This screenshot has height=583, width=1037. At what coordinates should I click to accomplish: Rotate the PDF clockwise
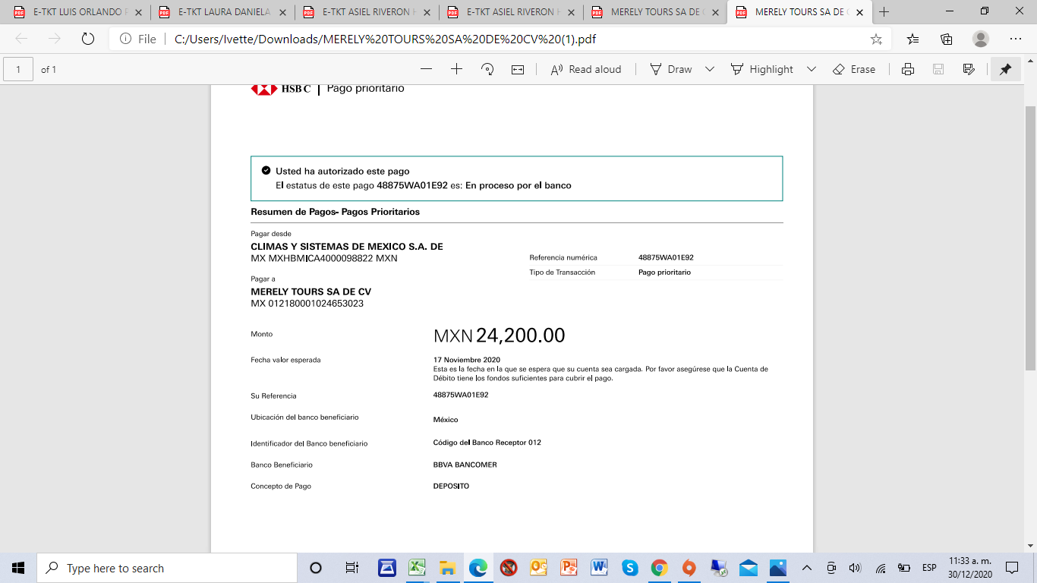click(x=487, y=69)
